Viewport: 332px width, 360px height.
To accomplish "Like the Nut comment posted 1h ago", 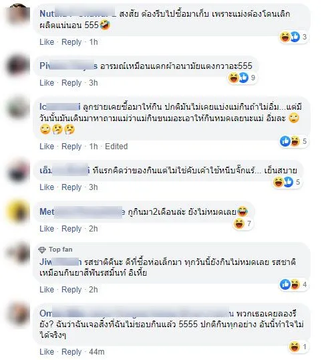I will click(47, 42).
